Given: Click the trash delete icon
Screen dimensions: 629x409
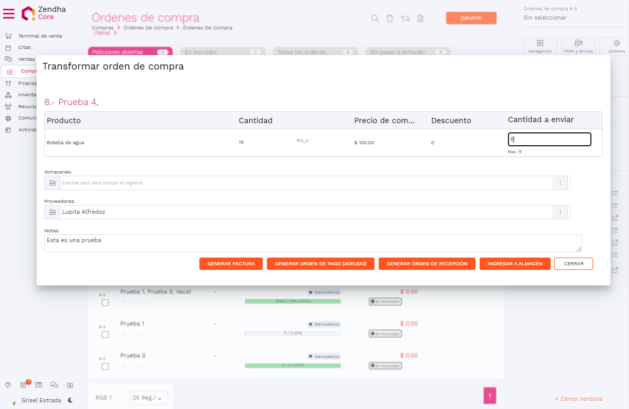Looking at the screenshot, I should coord(390,19).
